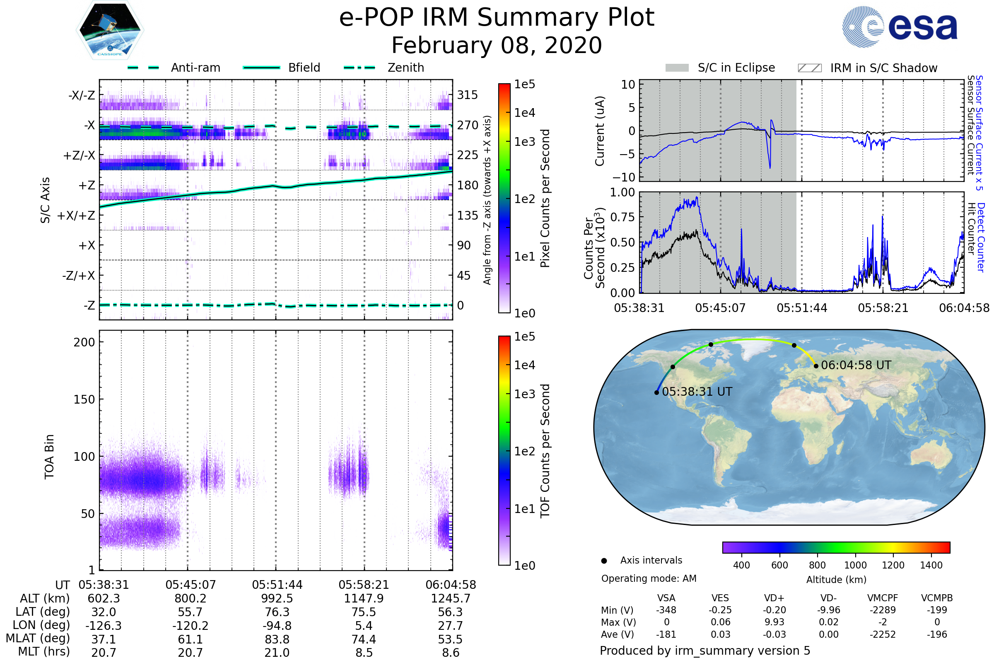Click the ESA logo

tap(899, 26)
